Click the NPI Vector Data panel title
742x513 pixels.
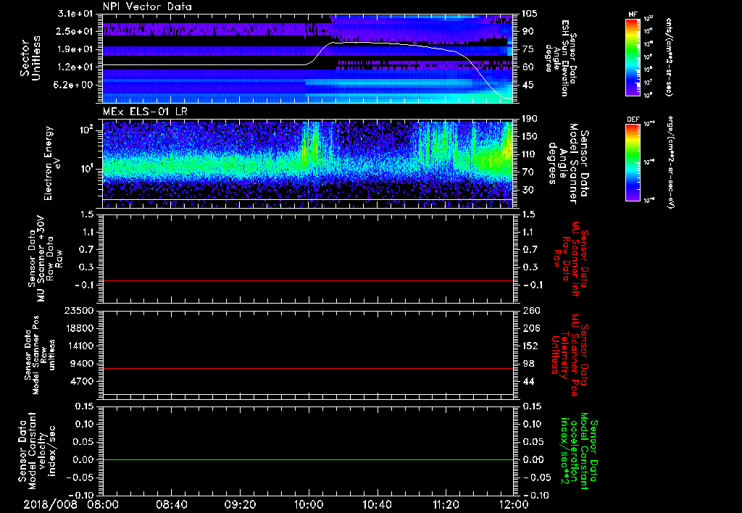point(147,7)
